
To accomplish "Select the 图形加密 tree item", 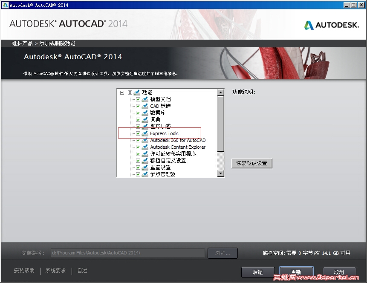I will 160,127.
